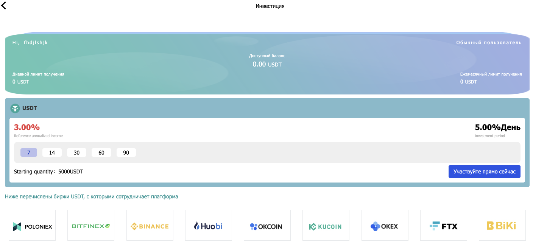This screenshot has height=246, width=533.
Task: Click the USDT Tether coin icon
Action: [15, 108]
